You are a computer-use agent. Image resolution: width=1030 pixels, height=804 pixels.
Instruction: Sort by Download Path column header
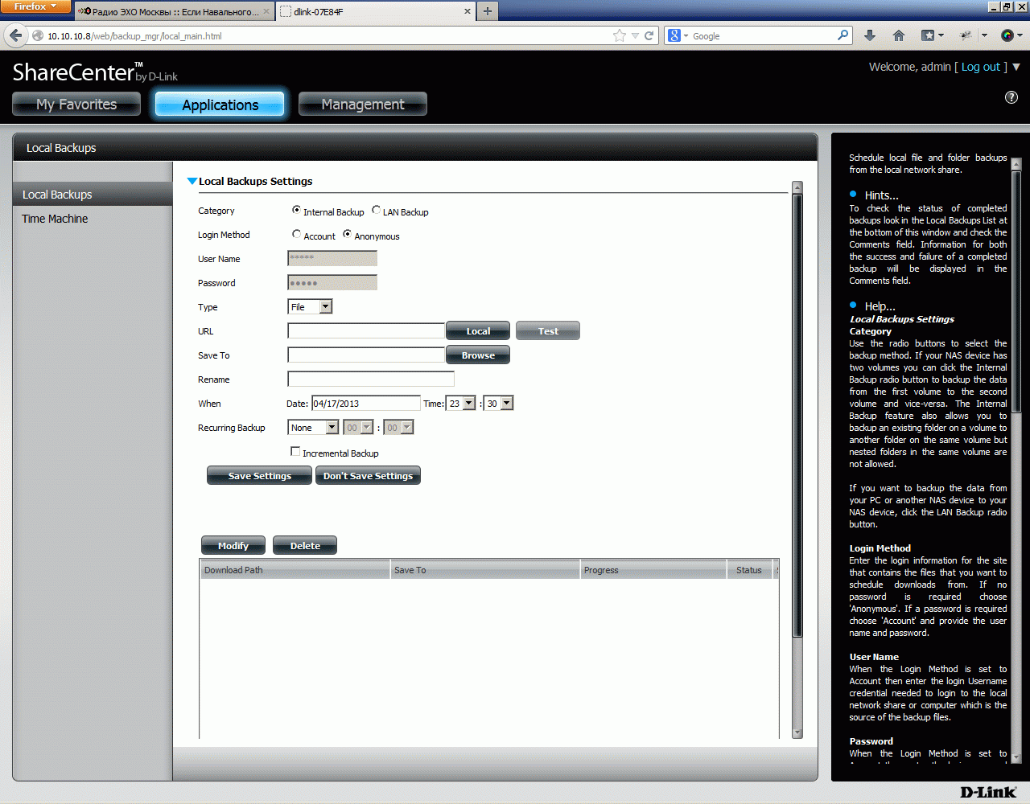(x=295, y=569)
